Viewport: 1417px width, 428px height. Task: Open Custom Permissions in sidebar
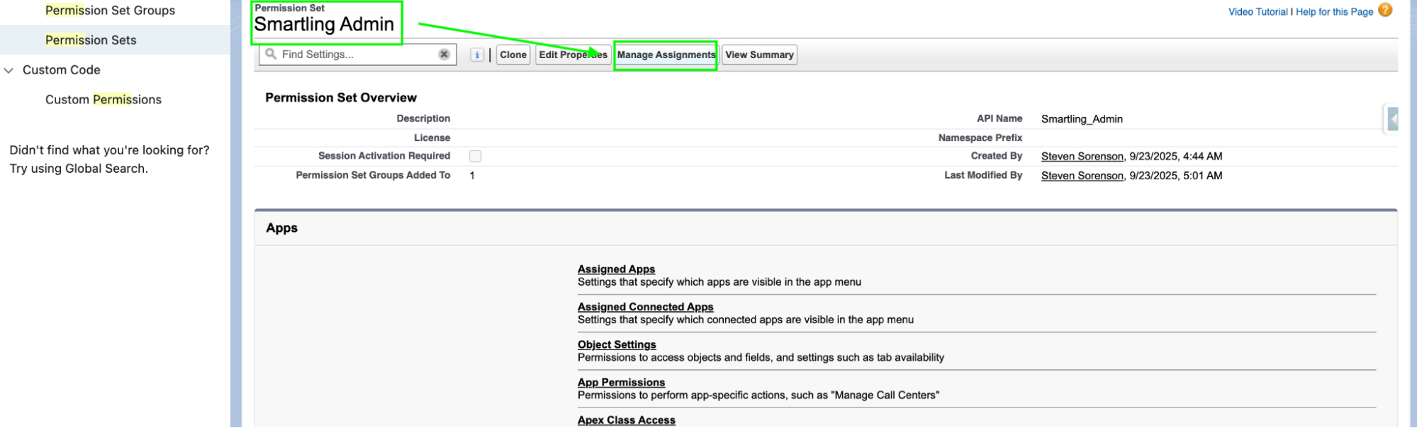[x=103, y=100]
